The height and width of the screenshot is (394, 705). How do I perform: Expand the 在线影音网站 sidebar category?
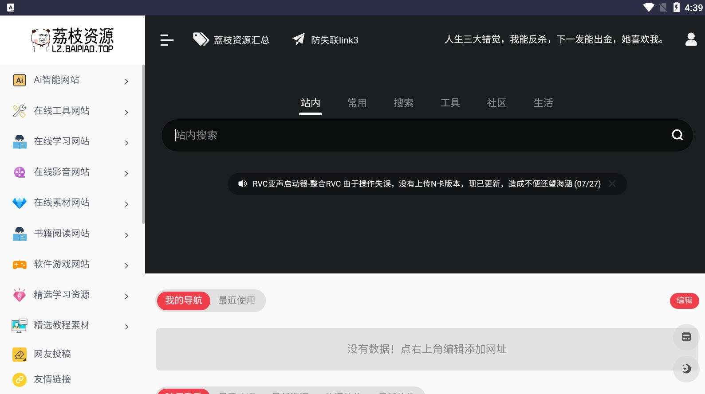tap(71, 172)
